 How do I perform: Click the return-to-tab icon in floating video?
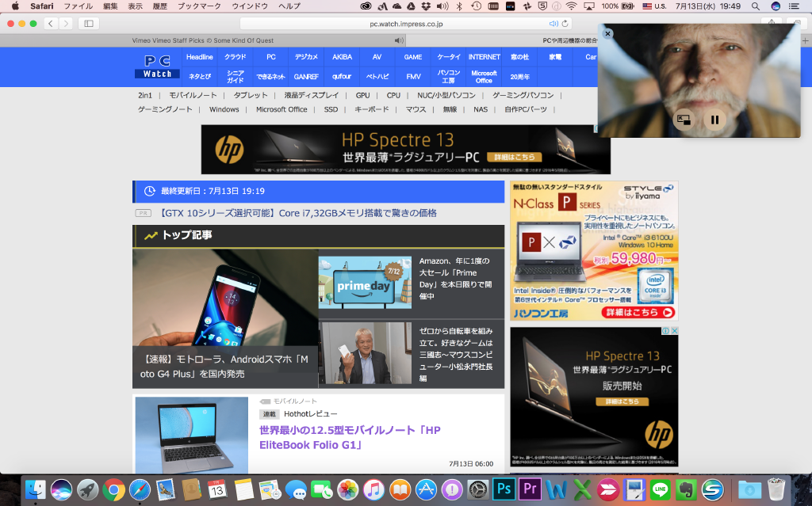tap(684, 120)
